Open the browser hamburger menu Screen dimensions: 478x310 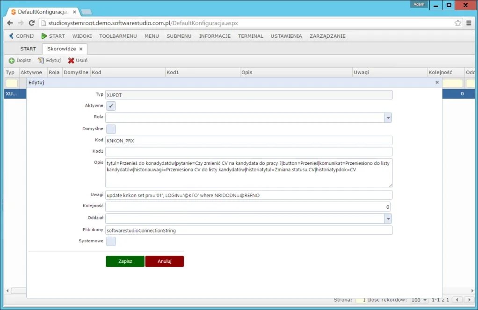pyautogui.click(x=469, y=23)
